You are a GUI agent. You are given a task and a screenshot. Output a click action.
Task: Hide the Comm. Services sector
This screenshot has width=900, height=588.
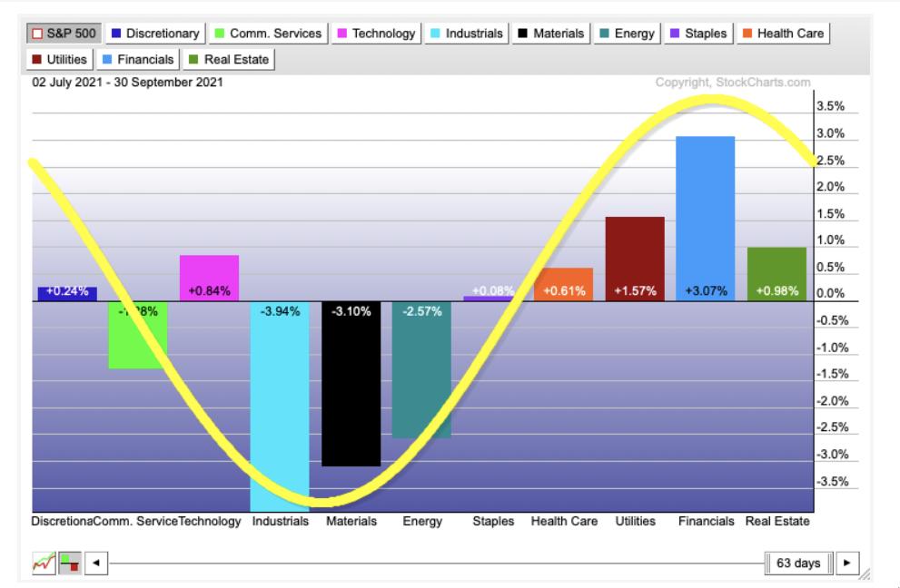point(267,34)
